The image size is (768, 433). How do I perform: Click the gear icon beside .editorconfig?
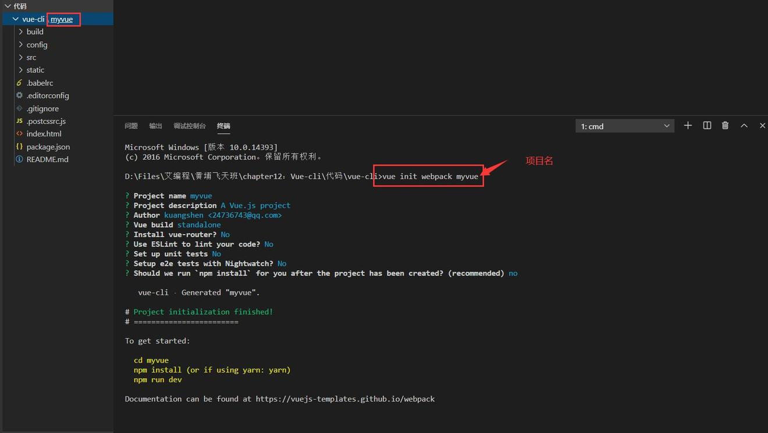19,95
